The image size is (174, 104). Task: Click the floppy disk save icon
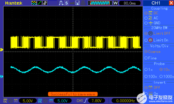pyautogui.click(x=77, y=3)
